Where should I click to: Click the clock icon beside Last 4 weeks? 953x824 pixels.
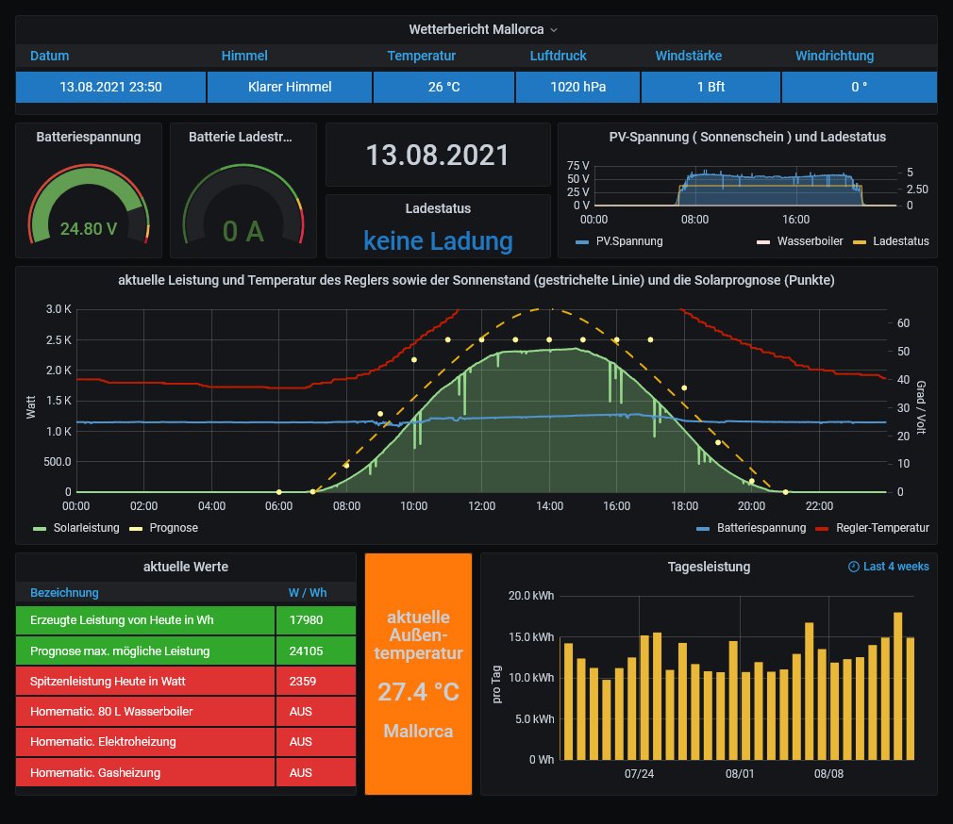tap(854, 567)
